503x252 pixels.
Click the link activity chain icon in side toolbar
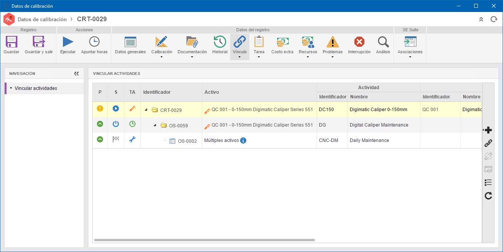click(488, 143)
